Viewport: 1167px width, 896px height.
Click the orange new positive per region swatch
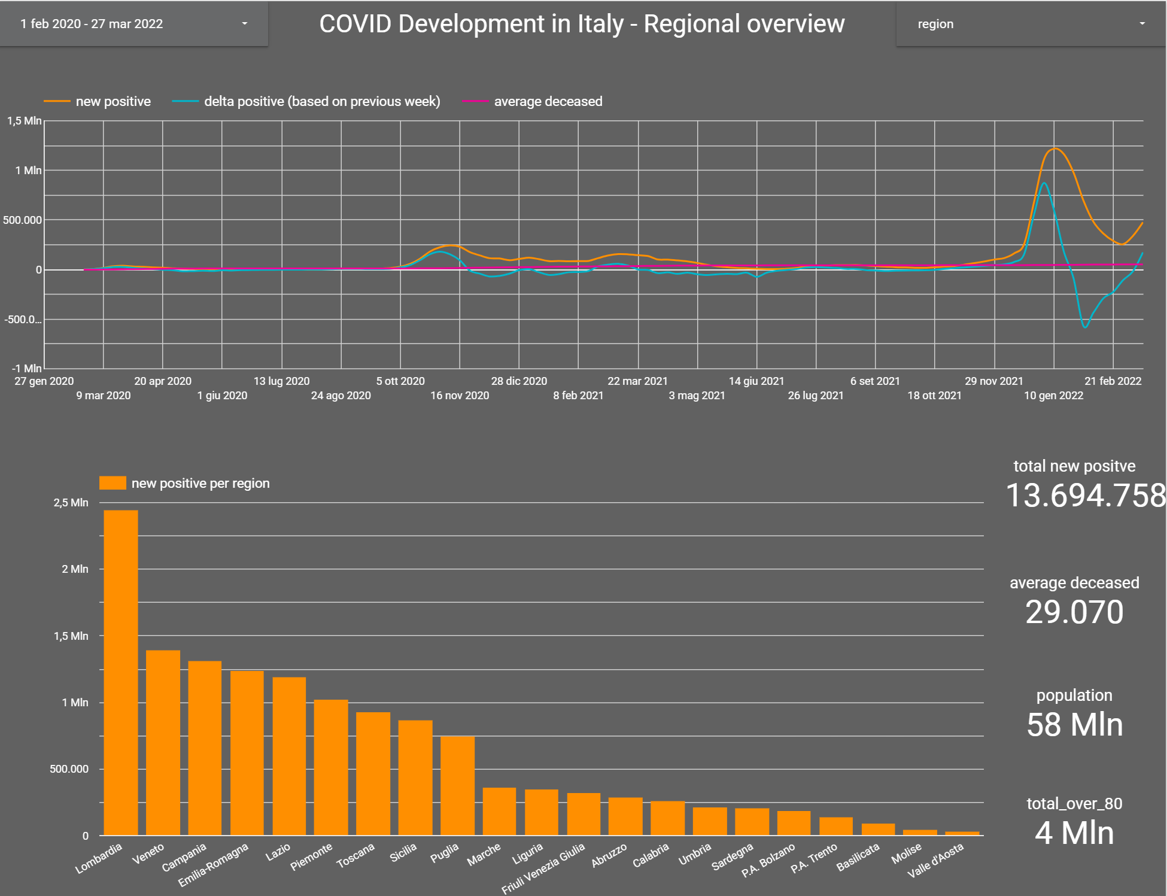(x=113, y=483)
